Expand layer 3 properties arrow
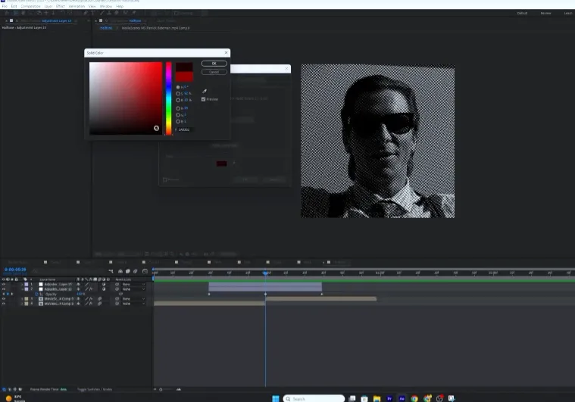The image size is (575, 402). (22, 298)
